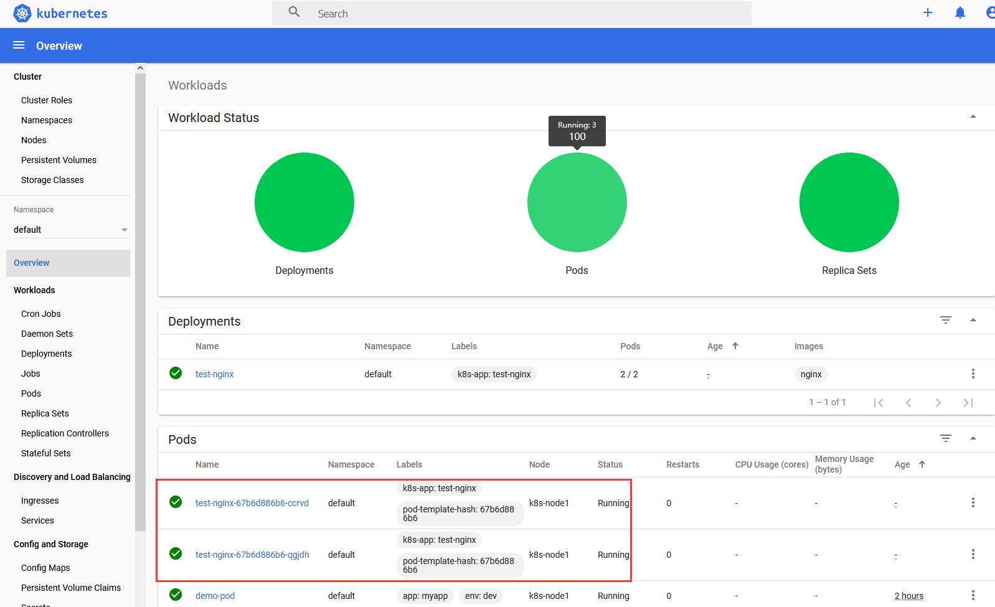995x607 pixels.
Task: Click Discovery and Load Balancing heading
Action: [72, 477]
